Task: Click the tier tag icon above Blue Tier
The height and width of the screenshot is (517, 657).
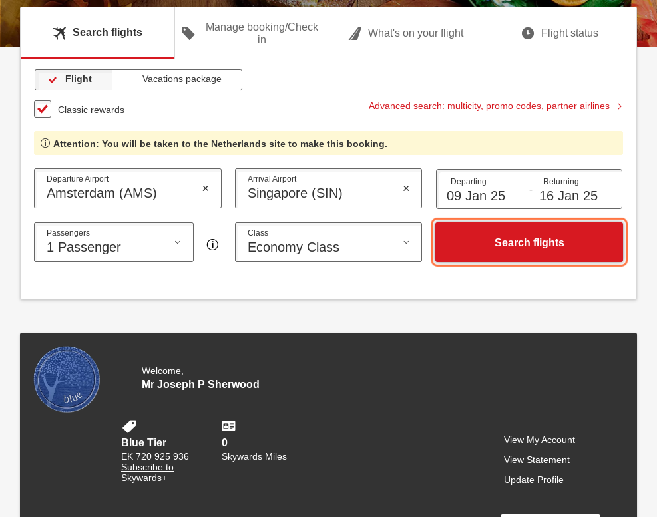Action: point(129,426)
